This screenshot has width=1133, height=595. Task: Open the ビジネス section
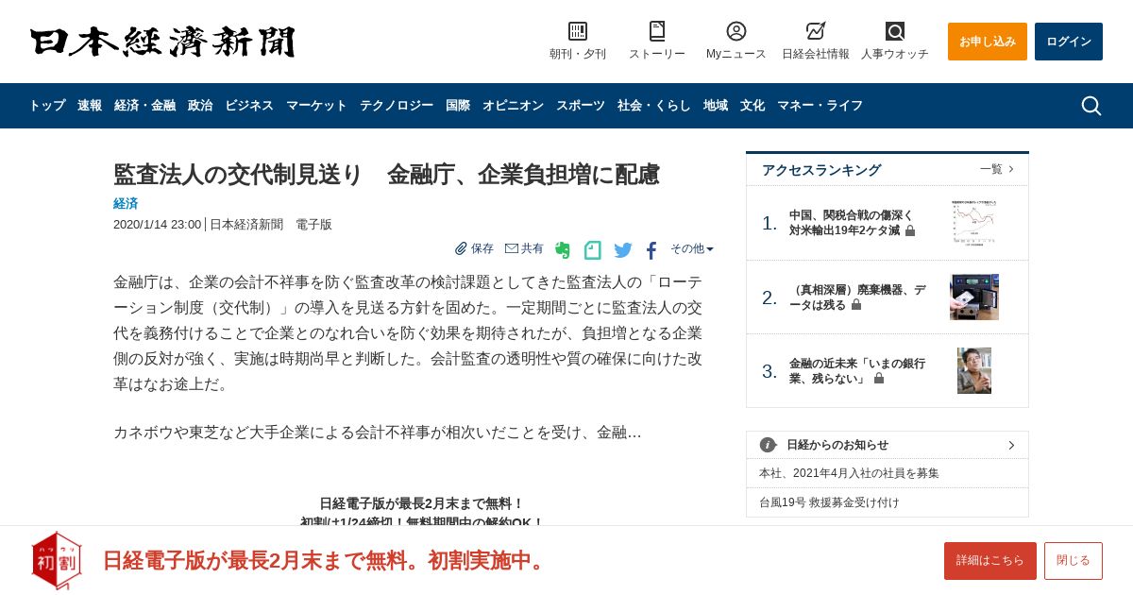point(249,106)
